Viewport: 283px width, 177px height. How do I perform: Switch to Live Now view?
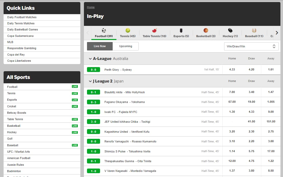(x=100, y=46)
